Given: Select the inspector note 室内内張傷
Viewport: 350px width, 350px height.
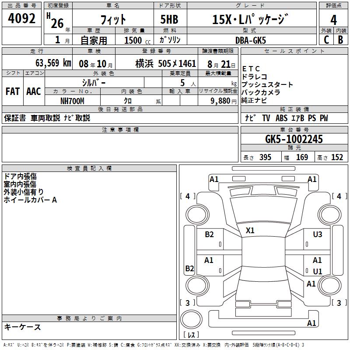Looking at the screenshot, I should (20, 184).
